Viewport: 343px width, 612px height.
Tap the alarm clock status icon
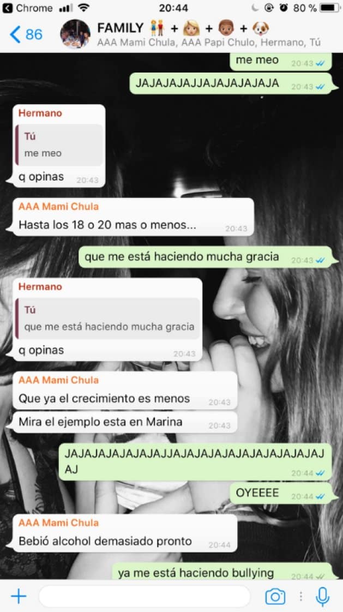coord(284,8)
